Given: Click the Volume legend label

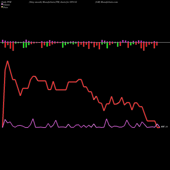Looking at the screenshot, I should [6, 5].
